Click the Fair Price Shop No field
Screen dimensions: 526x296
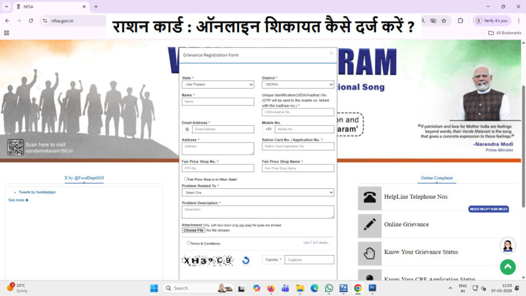pos(218,168)
